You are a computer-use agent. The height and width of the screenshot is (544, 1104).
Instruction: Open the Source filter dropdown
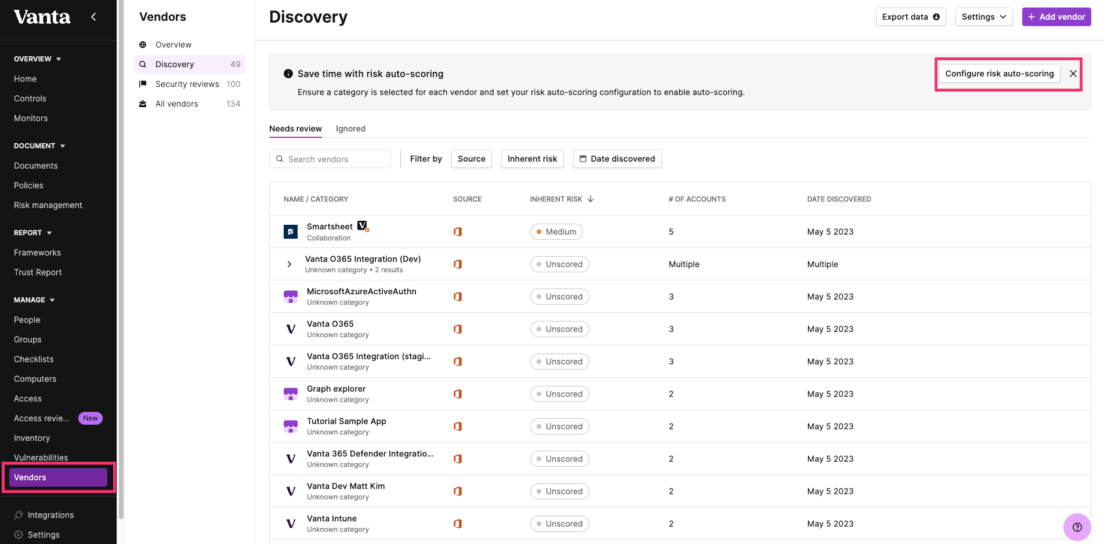472,159
